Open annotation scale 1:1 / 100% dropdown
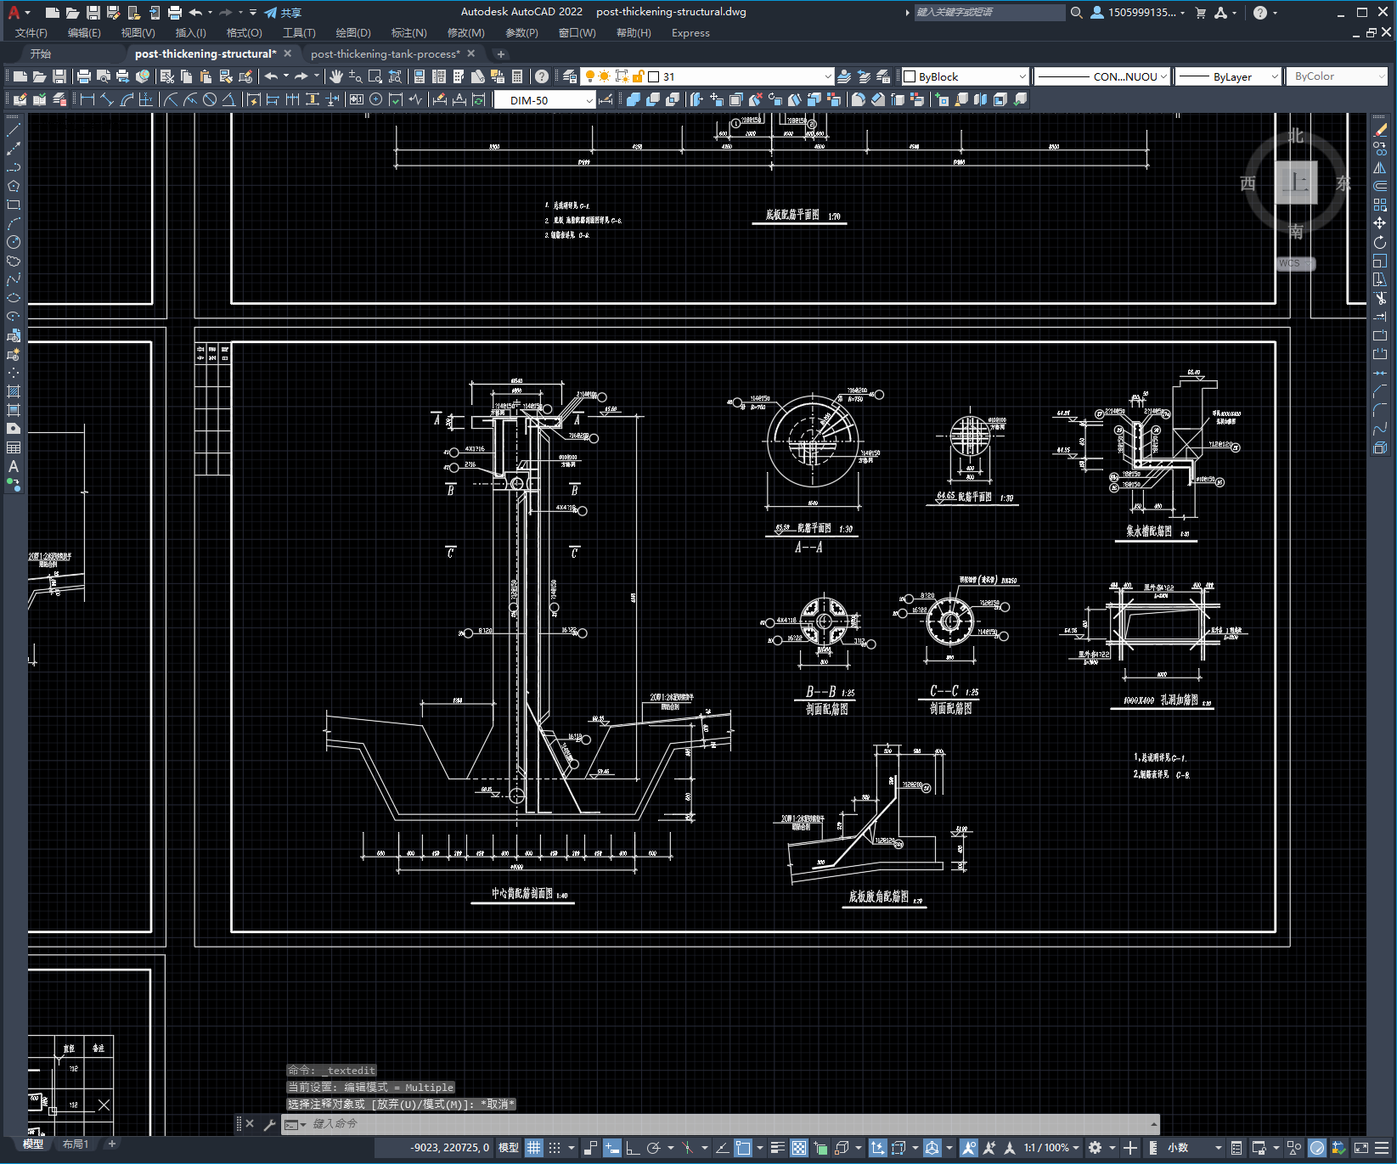The height and width of the screenshot is (1164, 1397). coord(1051,1148)
